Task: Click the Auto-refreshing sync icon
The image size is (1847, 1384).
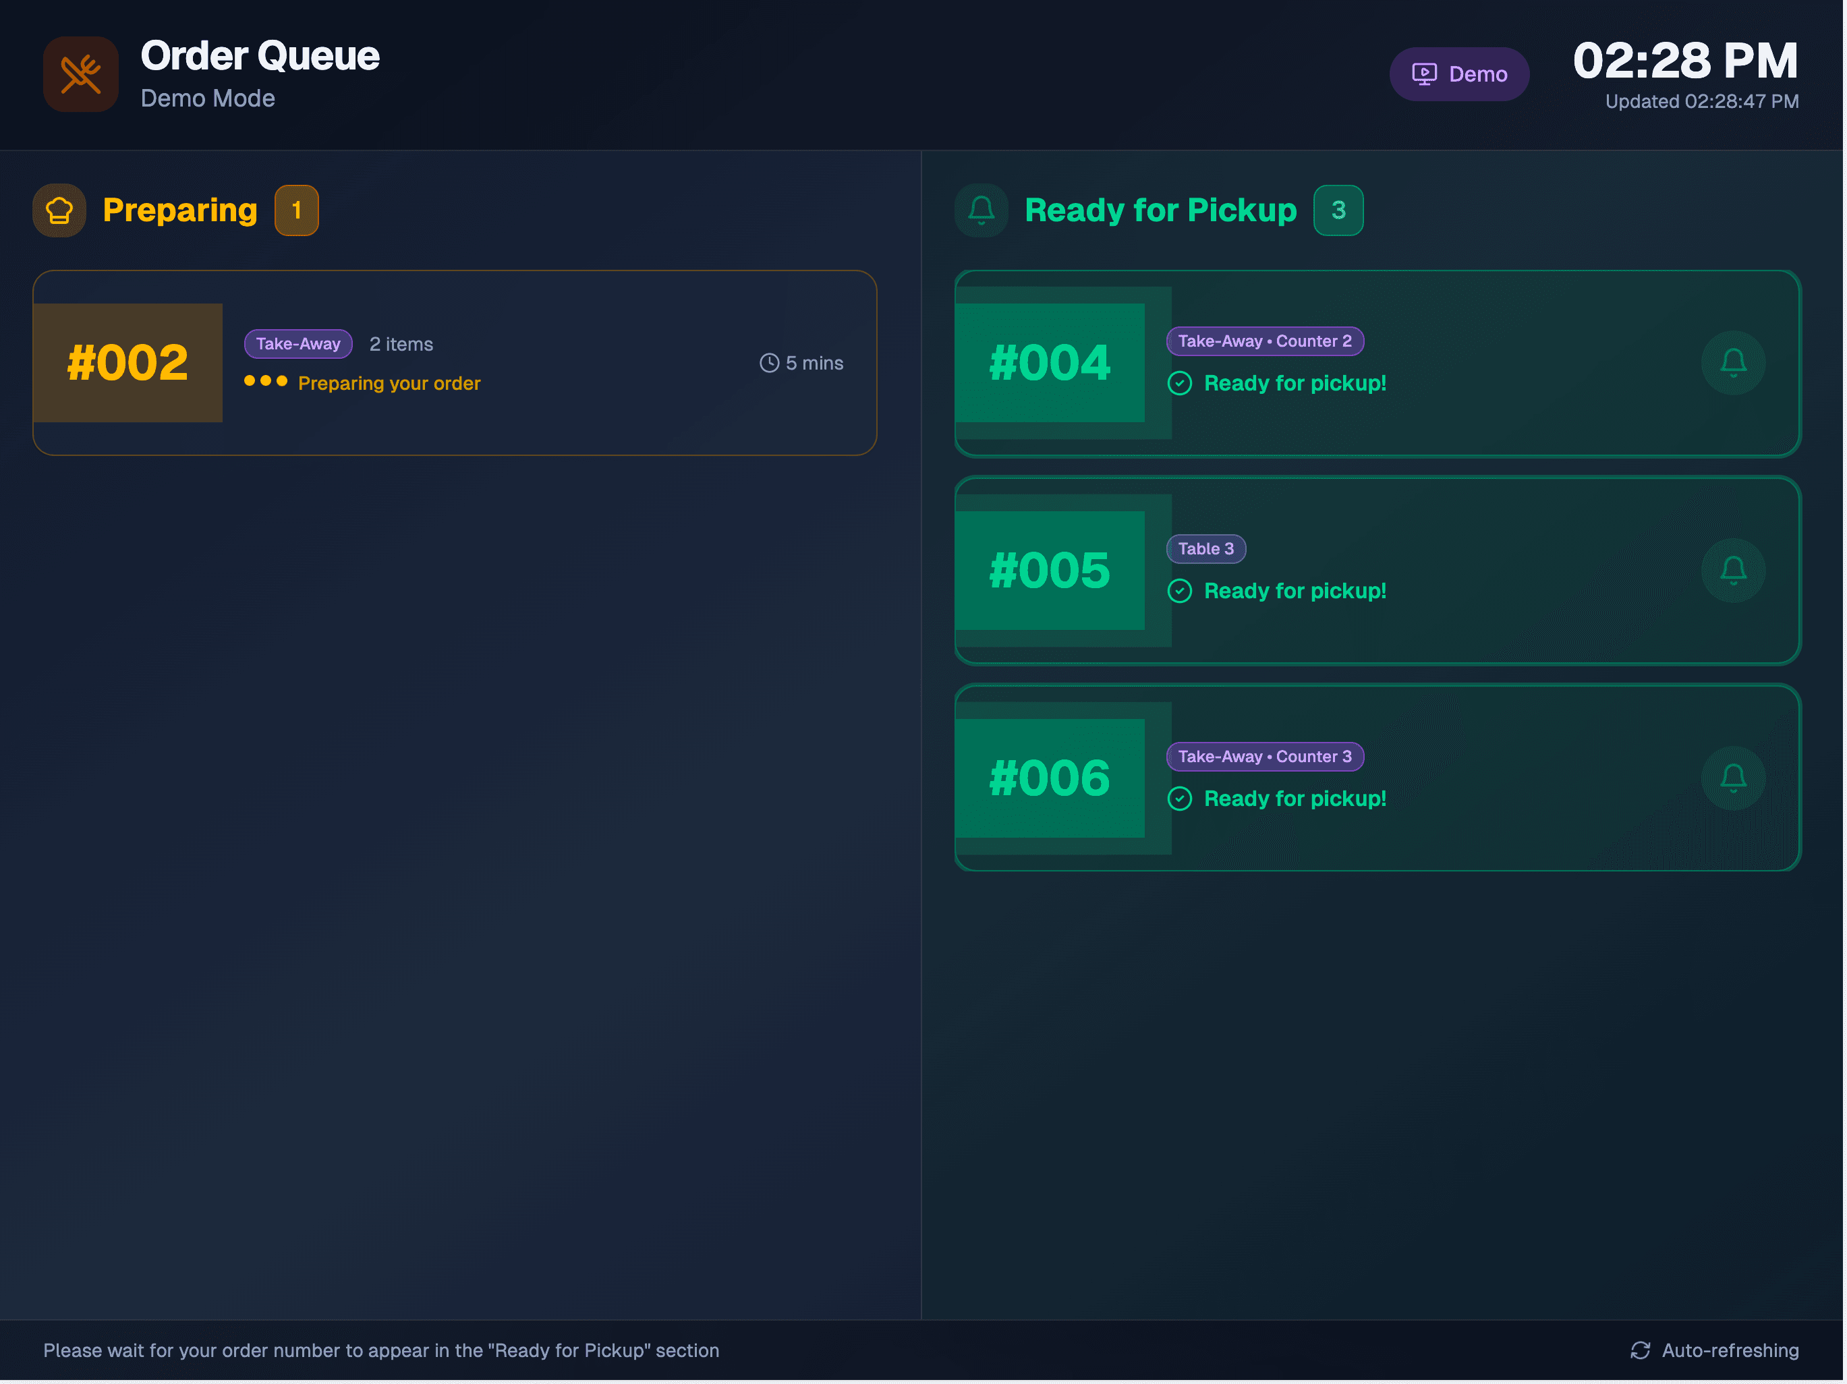Action: (1640, 1350)
